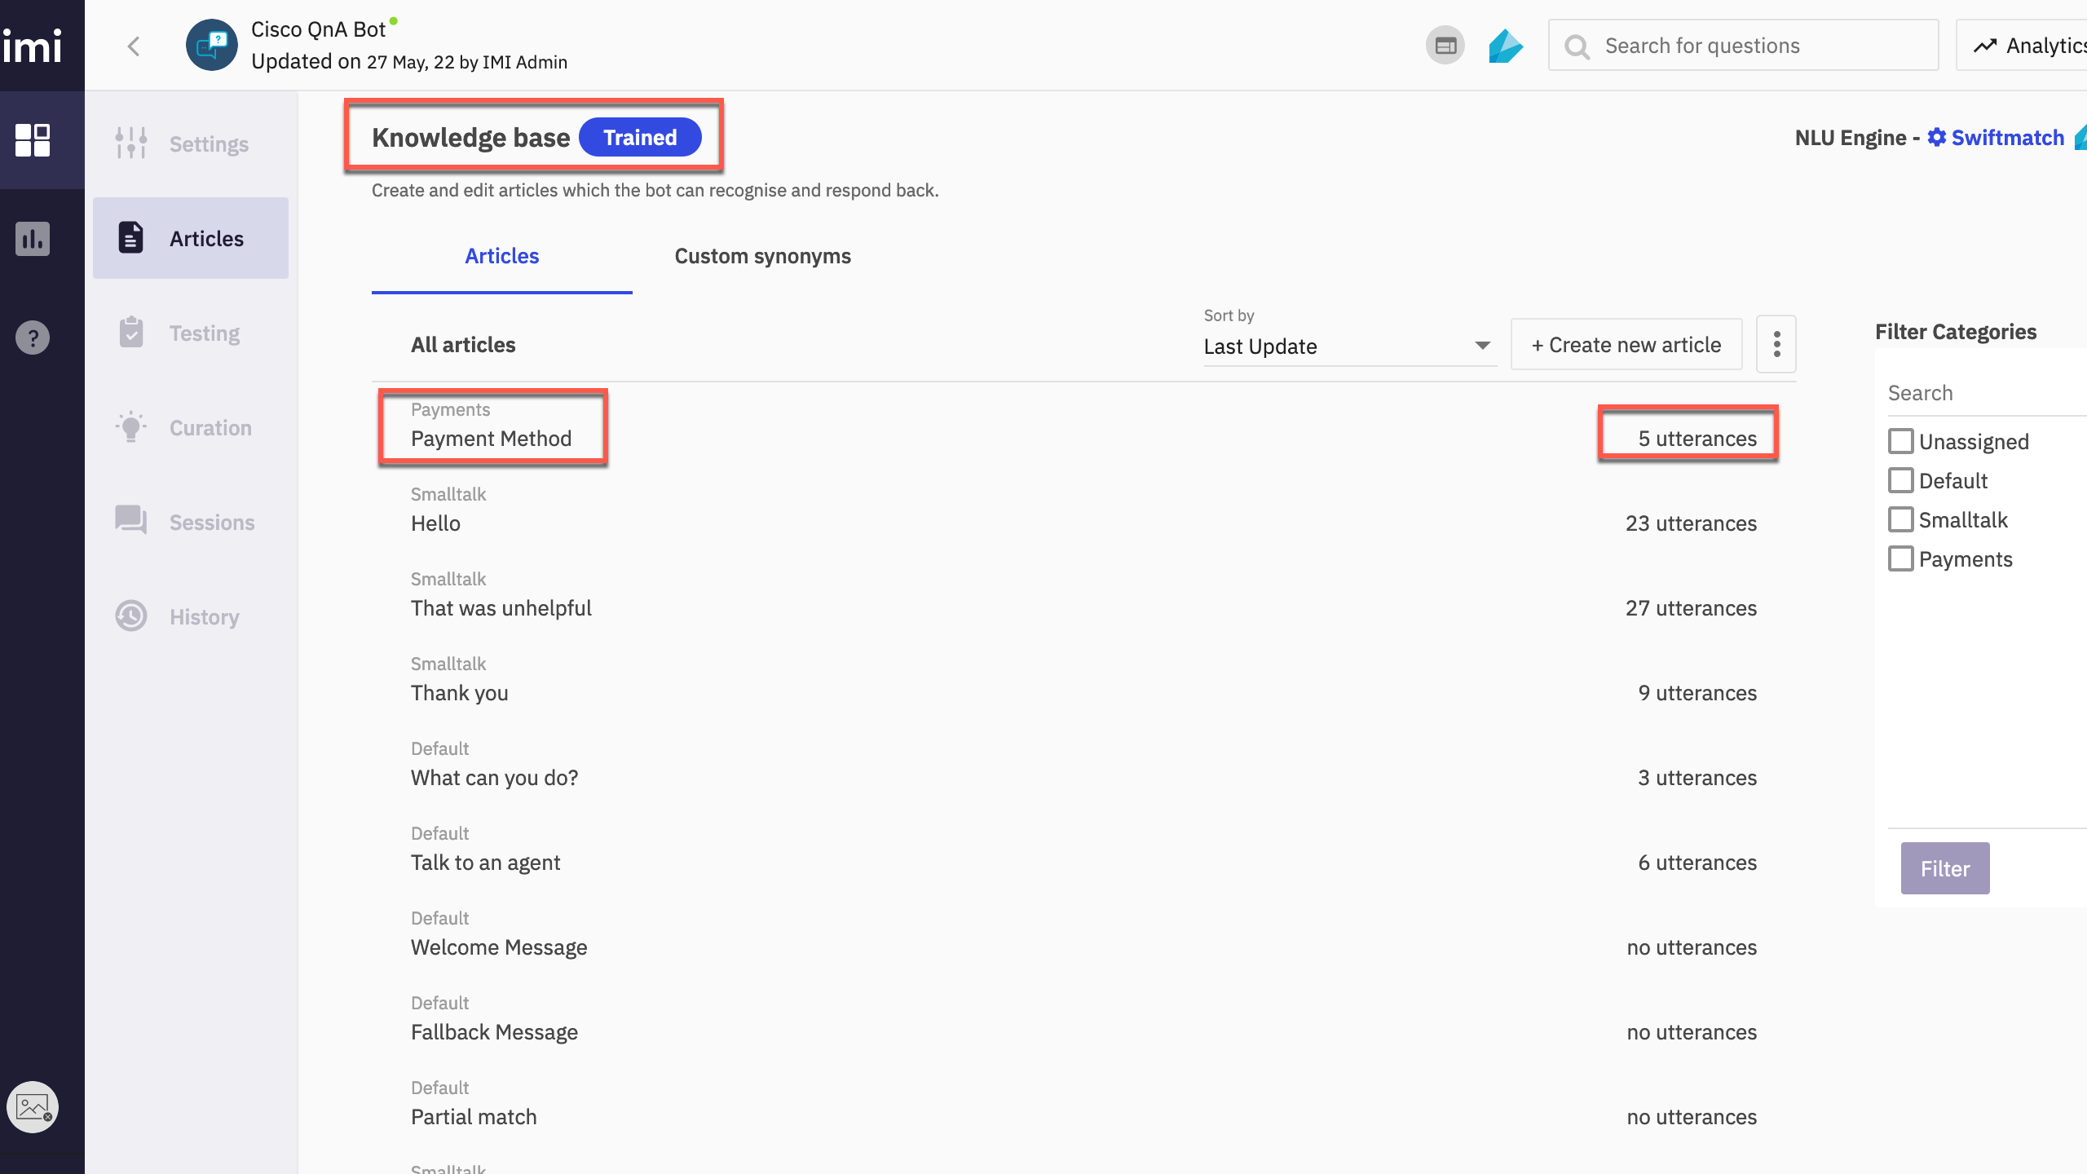Click the Filter button
This screenshot has width=2087, height=1174.
tap(1945, 868)
